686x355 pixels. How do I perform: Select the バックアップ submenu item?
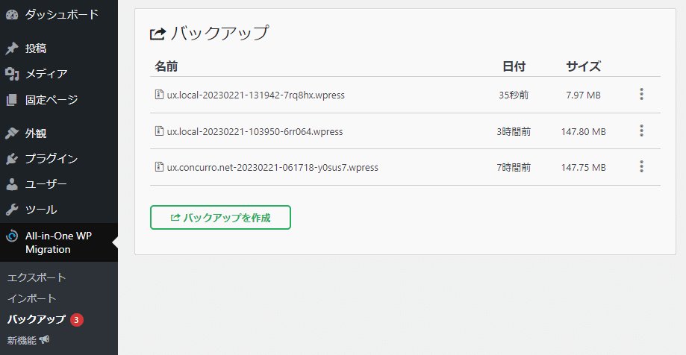click(x=37, y=319)
